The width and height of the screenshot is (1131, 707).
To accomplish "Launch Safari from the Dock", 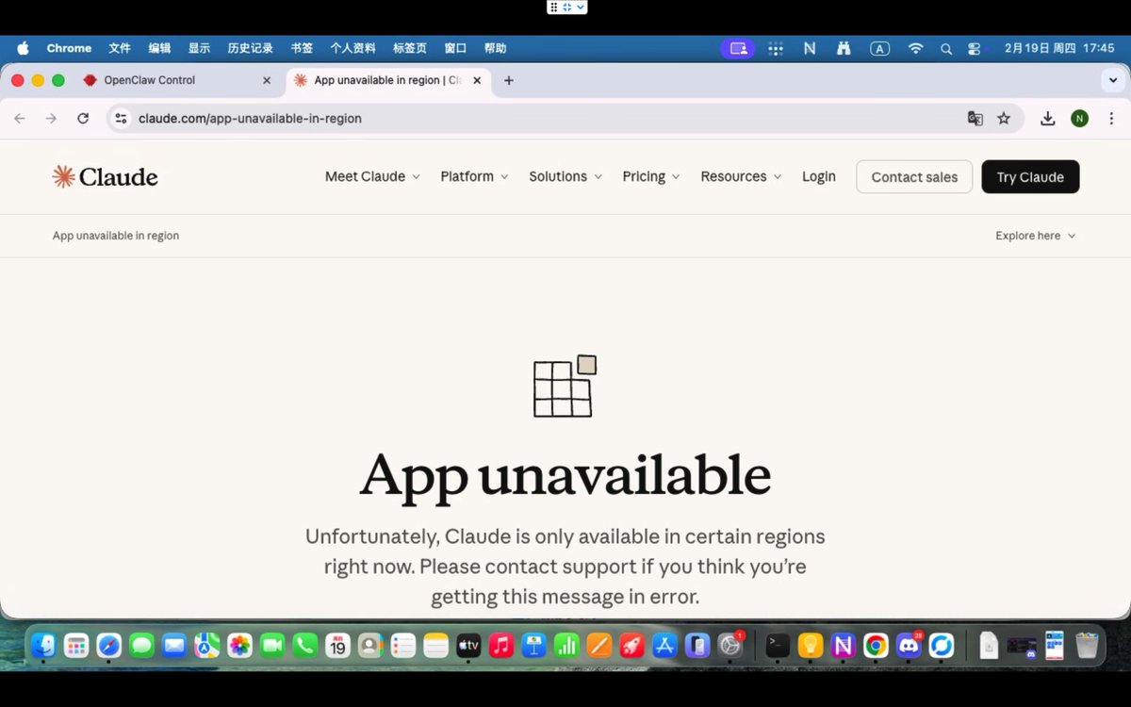I will coord(109,645).
